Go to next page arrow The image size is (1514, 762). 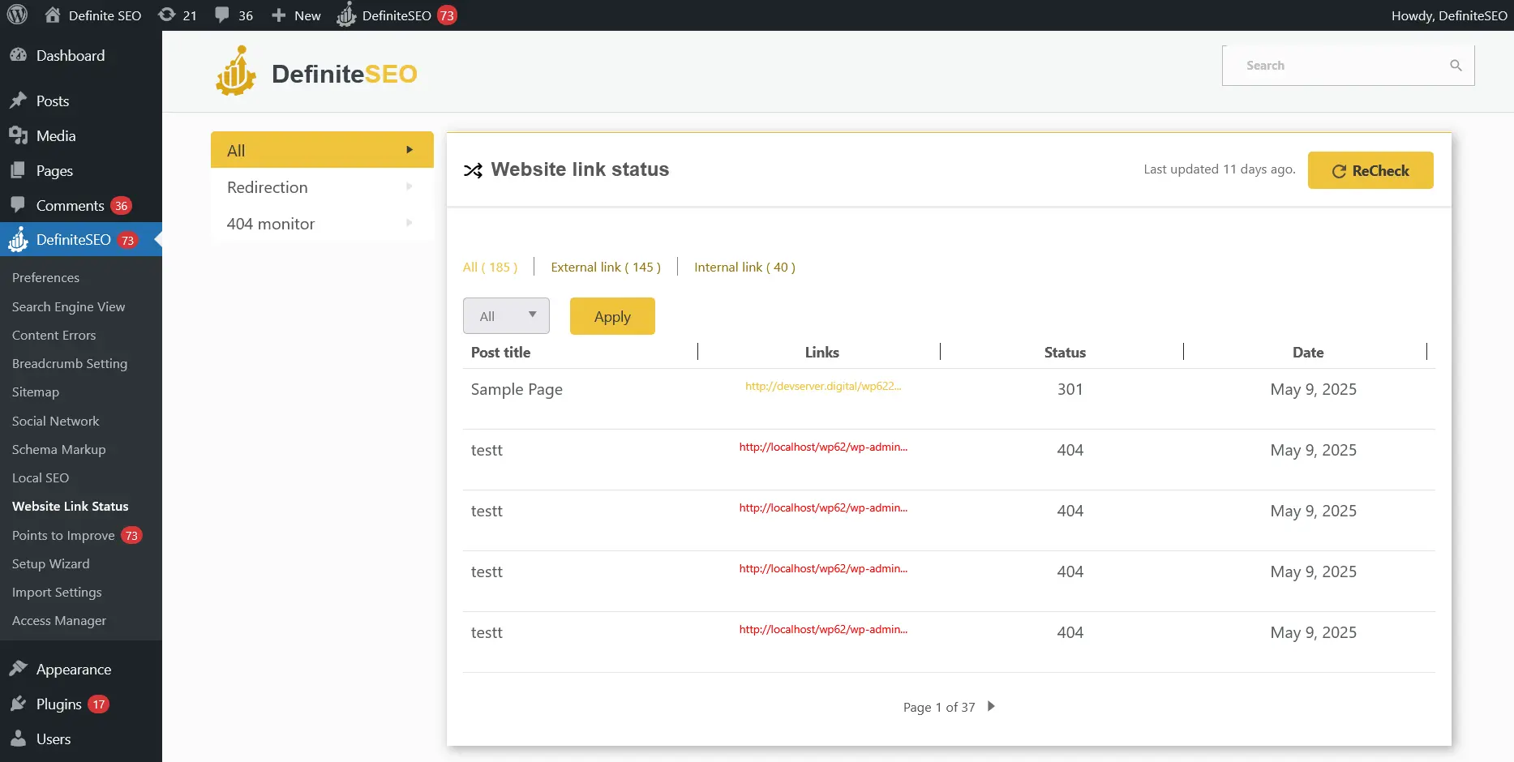(x=991, y=706)
